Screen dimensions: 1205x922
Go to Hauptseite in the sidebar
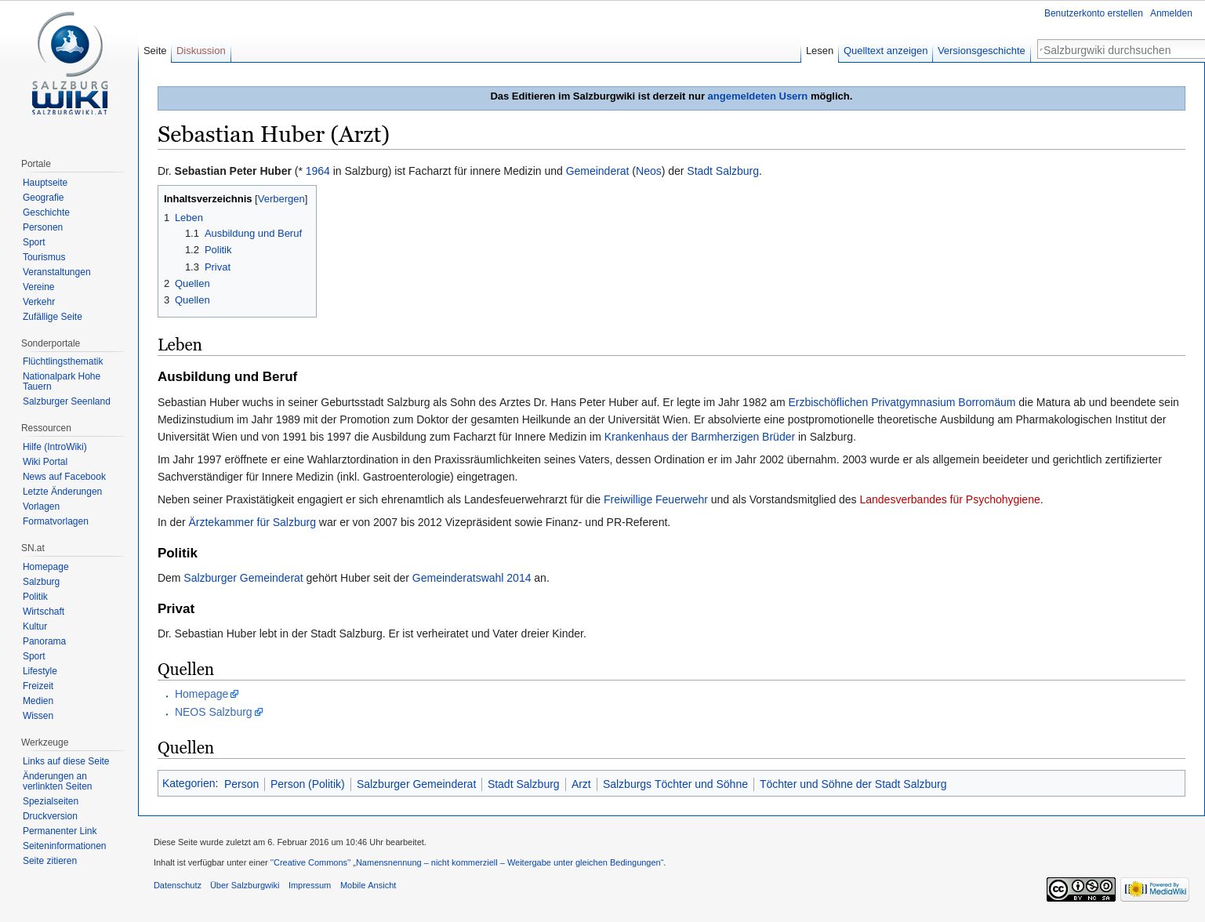coord(45,183)
